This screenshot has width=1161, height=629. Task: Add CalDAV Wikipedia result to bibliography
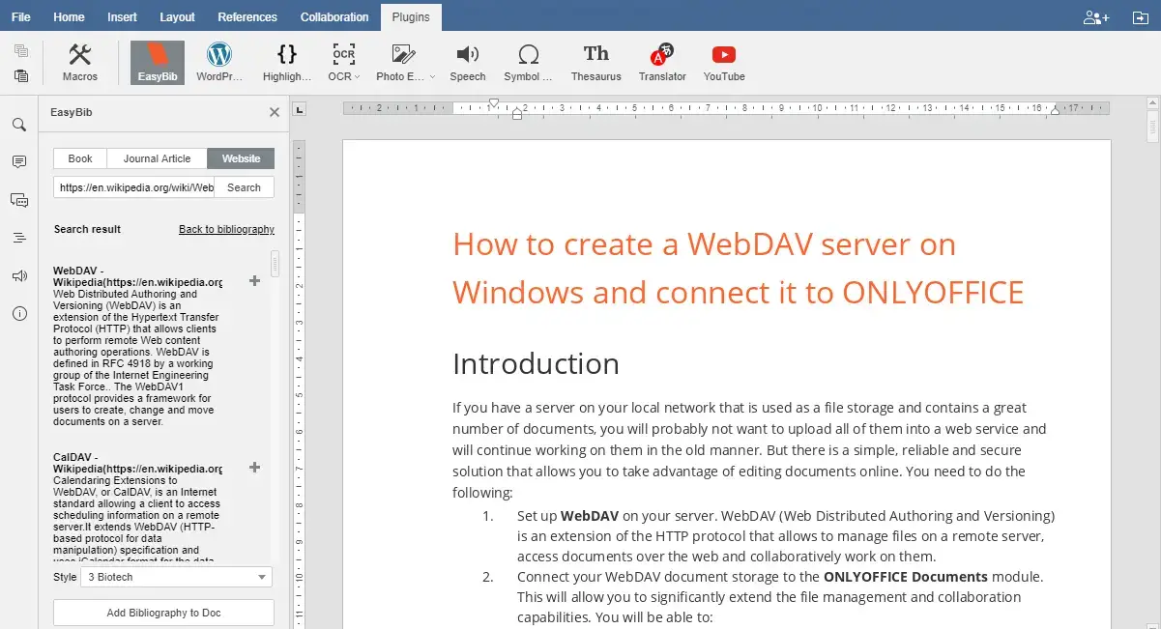pyautogui.click(x=255, y=468)
